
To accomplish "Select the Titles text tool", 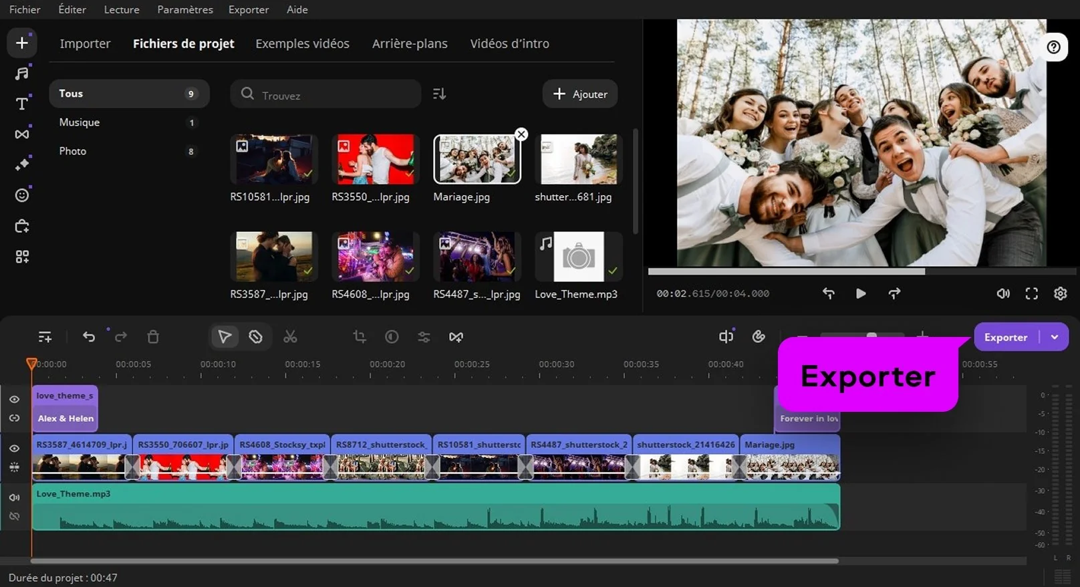I will (x=22, y=104).
